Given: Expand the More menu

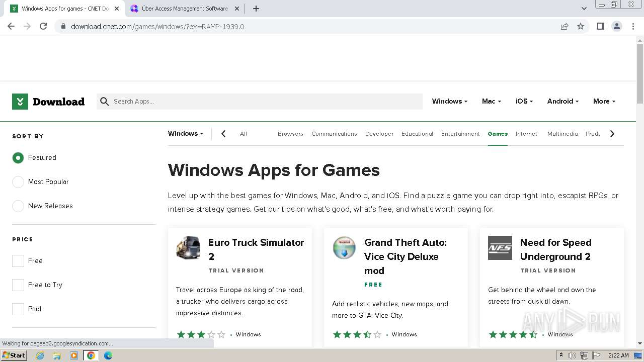Looking at the screenshot, I should (604, 101).
